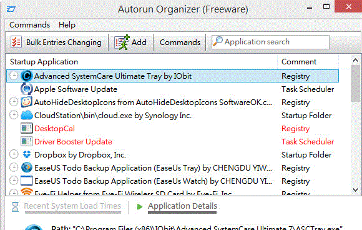Click the list scrollbar up arrow
Image resolution: width=362 pixels, height=230 pixels.
point(356,61)
